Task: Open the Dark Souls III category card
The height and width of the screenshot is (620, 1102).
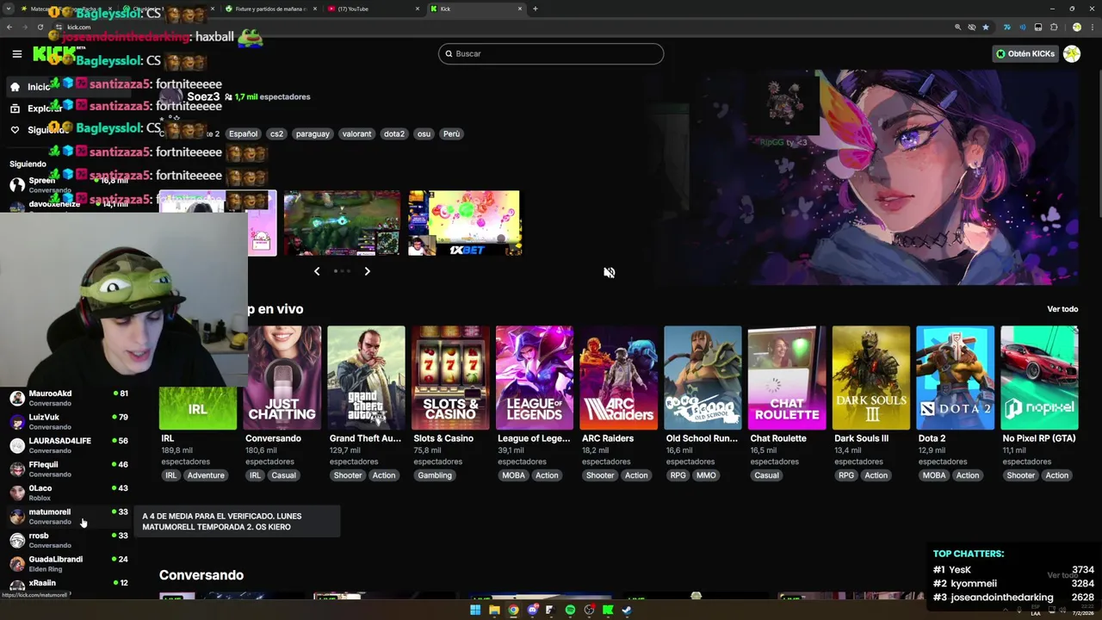Action: click(x=870, y=378)
